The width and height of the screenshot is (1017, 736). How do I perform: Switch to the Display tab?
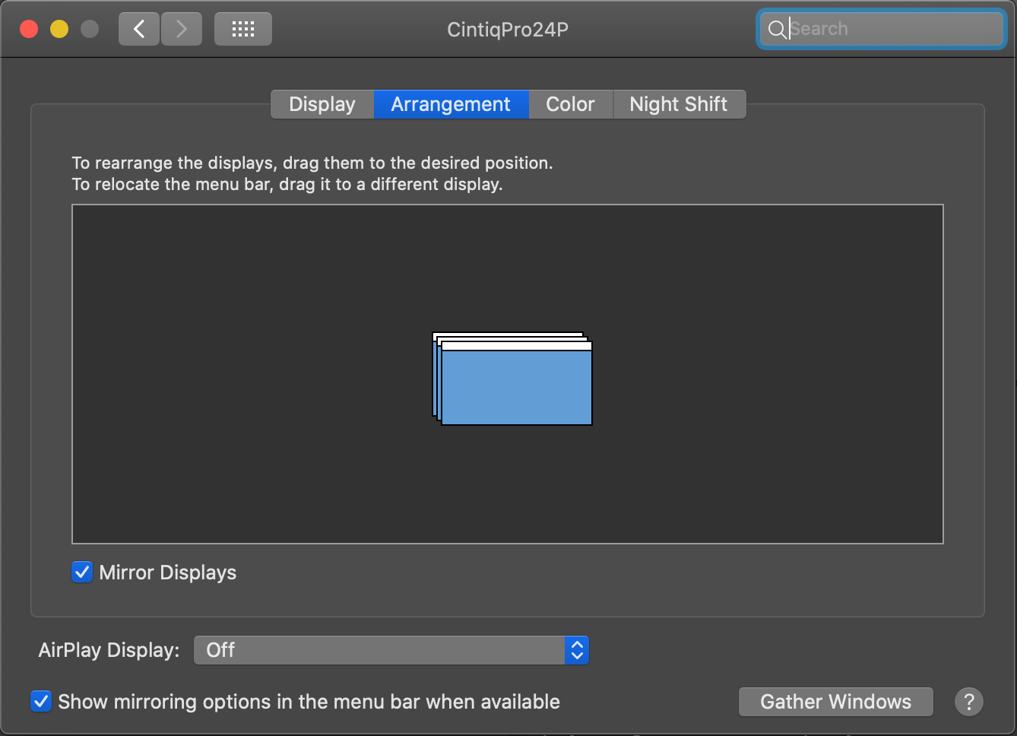pos(322,104)
